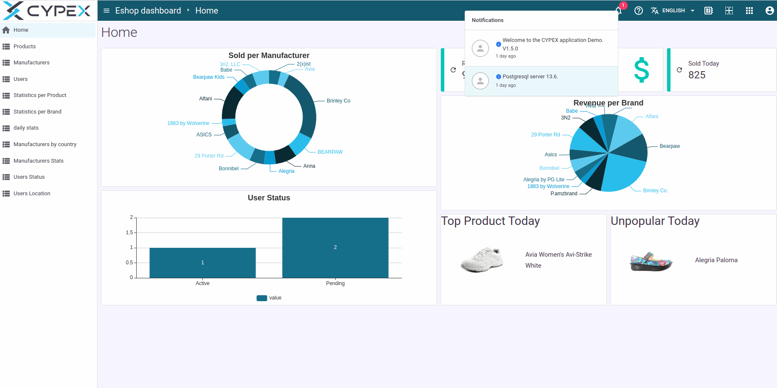Expand the ENGLISH language dropdown arrow

tap(693, 11)
